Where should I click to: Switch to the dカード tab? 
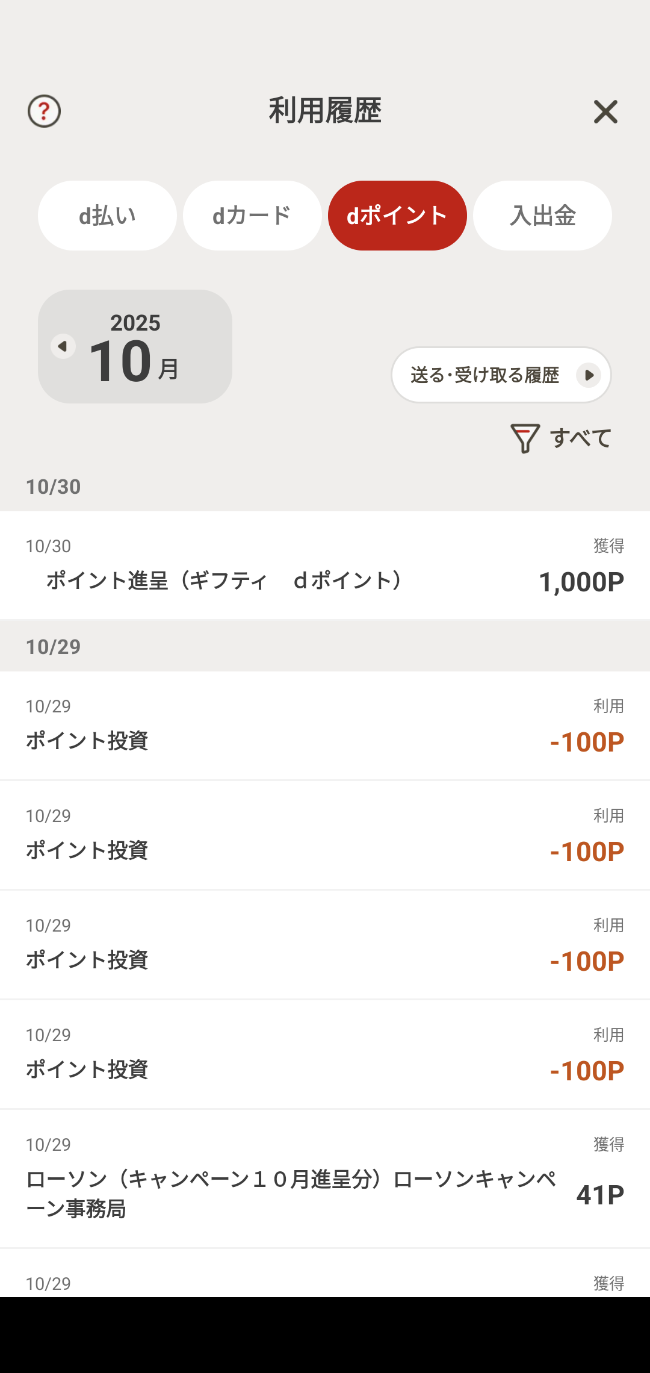click(252, 216)
